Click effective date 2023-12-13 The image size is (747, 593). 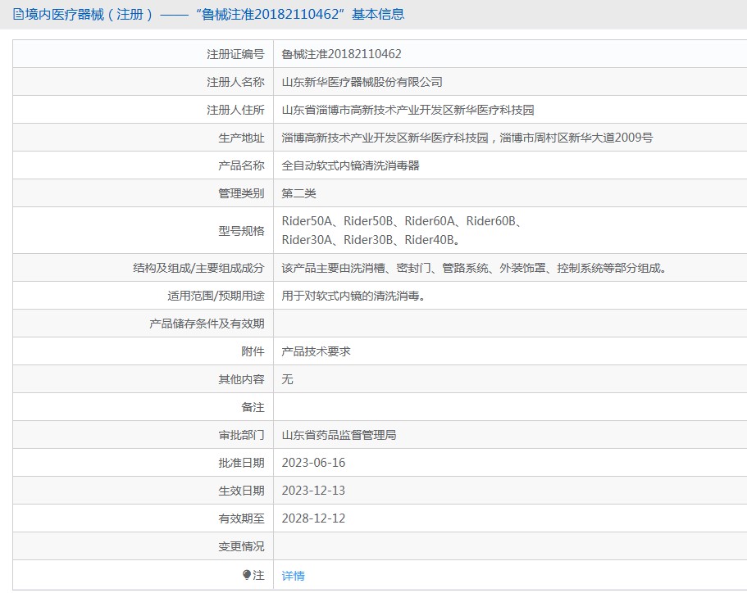pos(313,490)
